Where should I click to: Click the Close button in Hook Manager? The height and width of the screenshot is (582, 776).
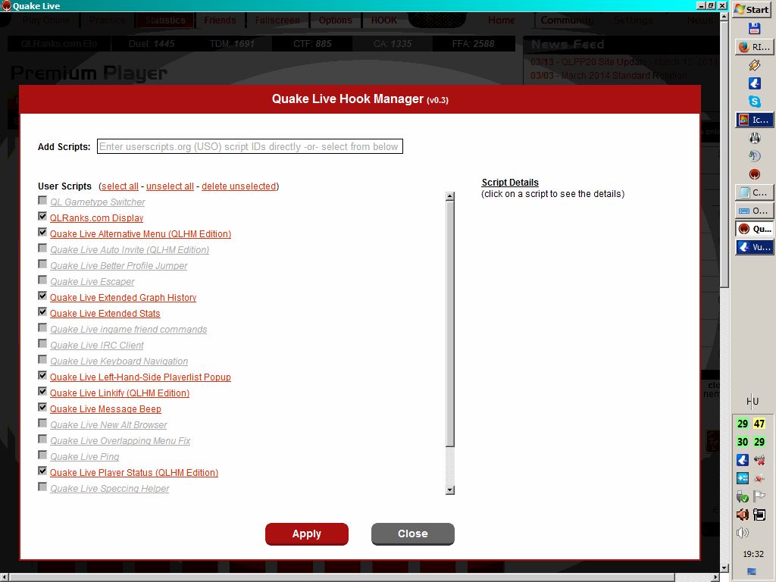pos(413,534)
